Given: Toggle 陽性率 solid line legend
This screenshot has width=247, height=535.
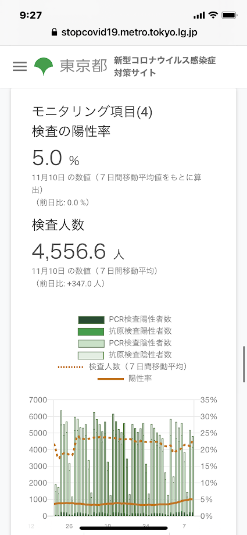Looking at the screenshot, I should [x=124, y=379].
